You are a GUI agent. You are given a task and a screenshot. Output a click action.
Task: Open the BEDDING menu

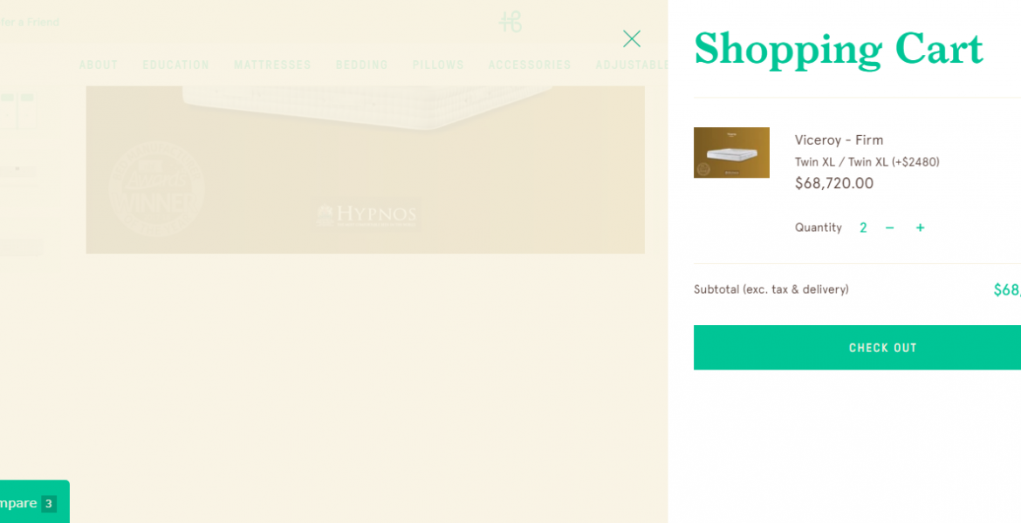click(x=362, y=65)
